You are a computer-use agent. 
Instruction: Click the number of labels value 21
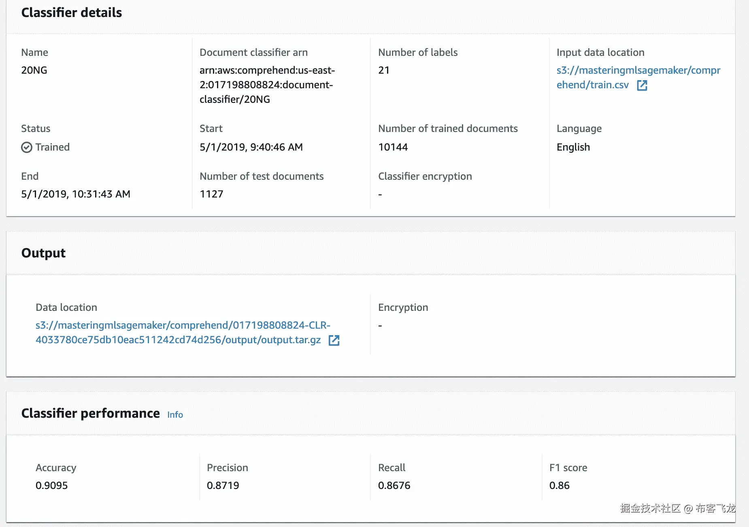click(x=383, y=70)
